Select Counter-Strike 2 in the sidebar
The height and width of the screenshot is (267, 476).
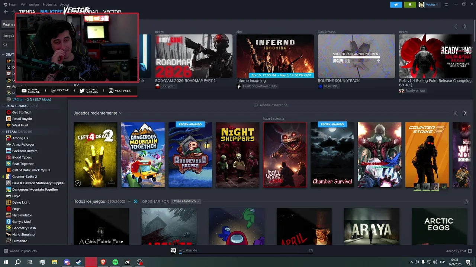click(x=25, y=177)
